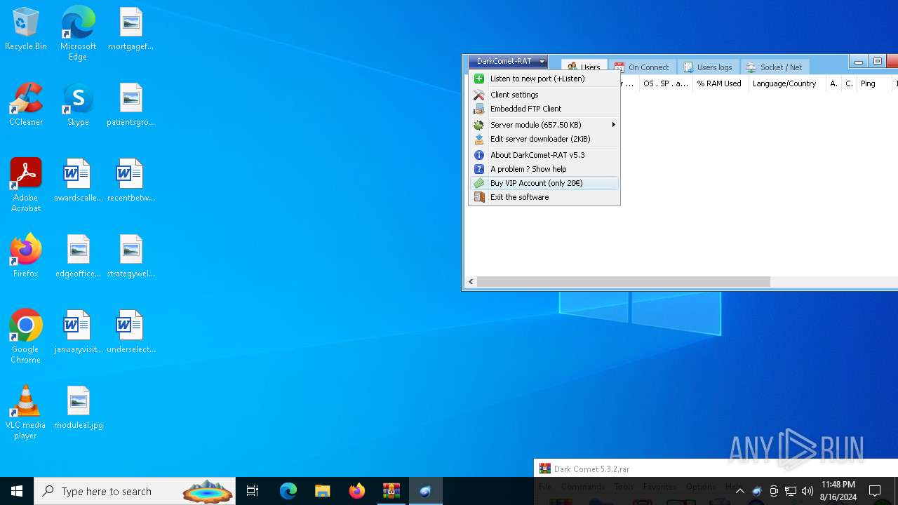
Task: Click the taskbar search box
Action: click(135, 491)
